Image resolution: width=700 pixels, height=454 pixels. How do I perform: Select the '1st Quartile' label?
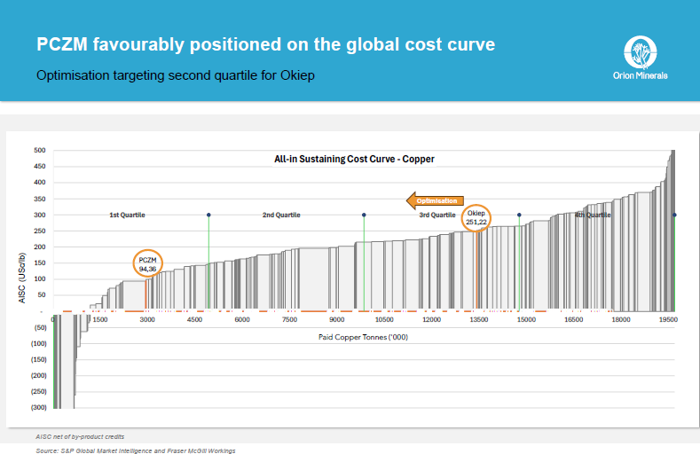click(x=127, y=215)
